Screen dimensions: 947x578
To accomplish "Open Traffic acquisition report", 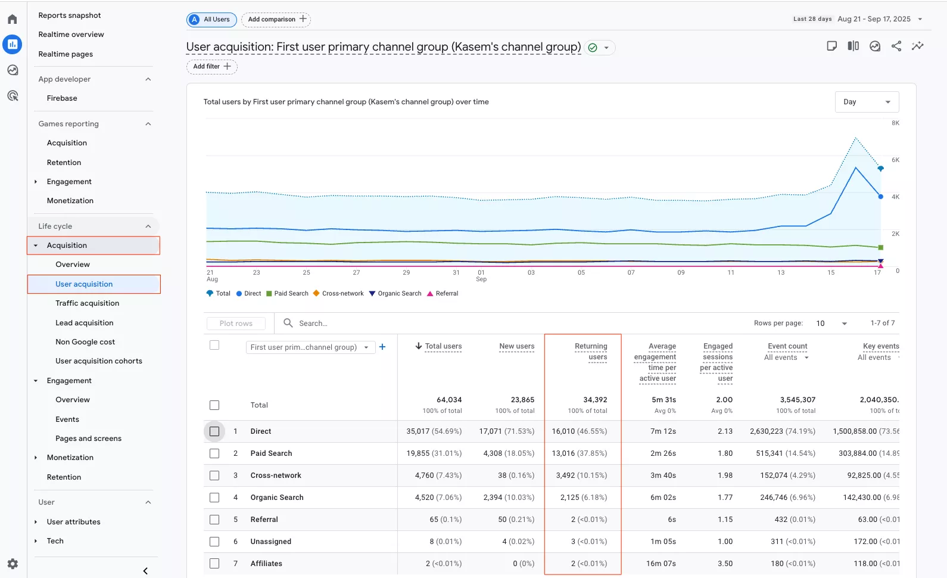I will coord(87,303).
